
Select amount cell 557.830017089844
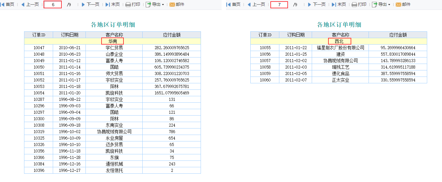click(398, 54)
